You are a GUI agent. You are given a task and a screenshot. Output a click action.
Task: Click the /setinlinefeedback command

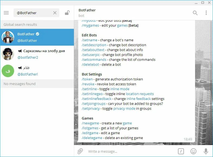97,99
